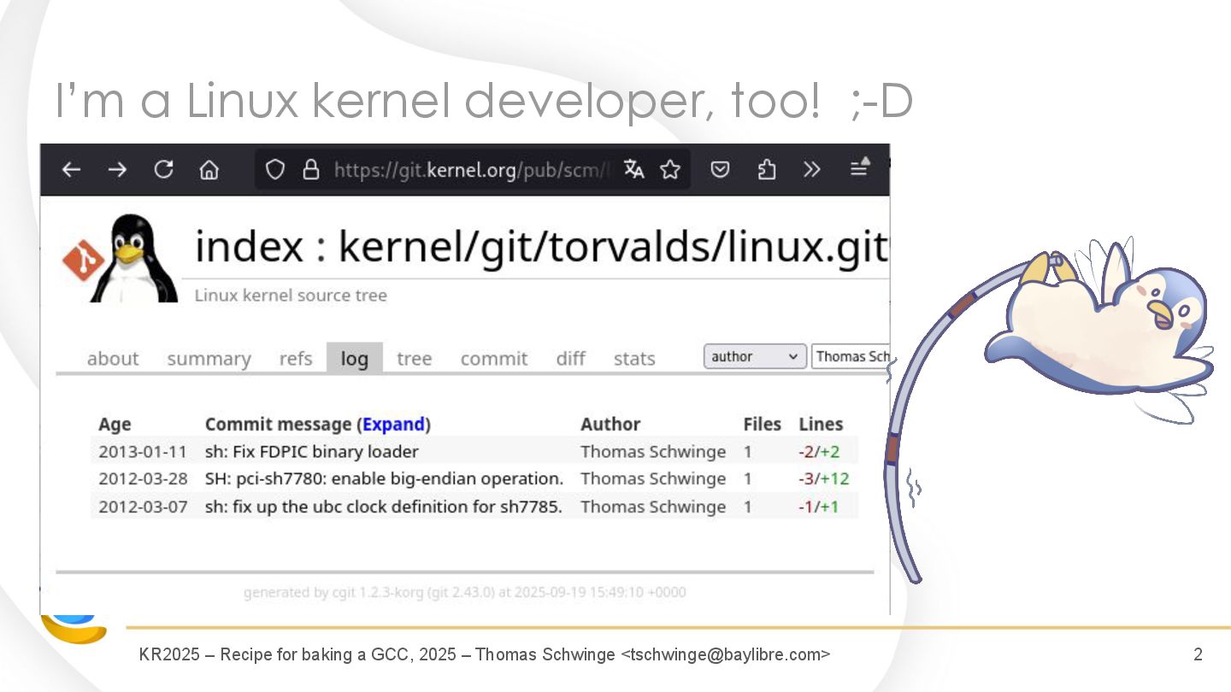Screen dimensions: 1231x692
Task: Click the -2/+2 lines value
Action: [x=819, y=451]
